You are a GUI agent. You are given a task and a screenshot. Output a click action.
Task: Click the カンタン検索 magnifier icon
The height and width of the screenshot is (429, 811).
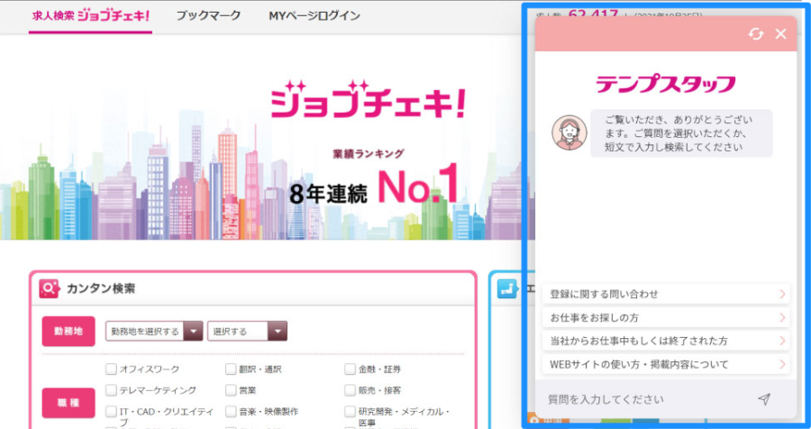point(49,288)
